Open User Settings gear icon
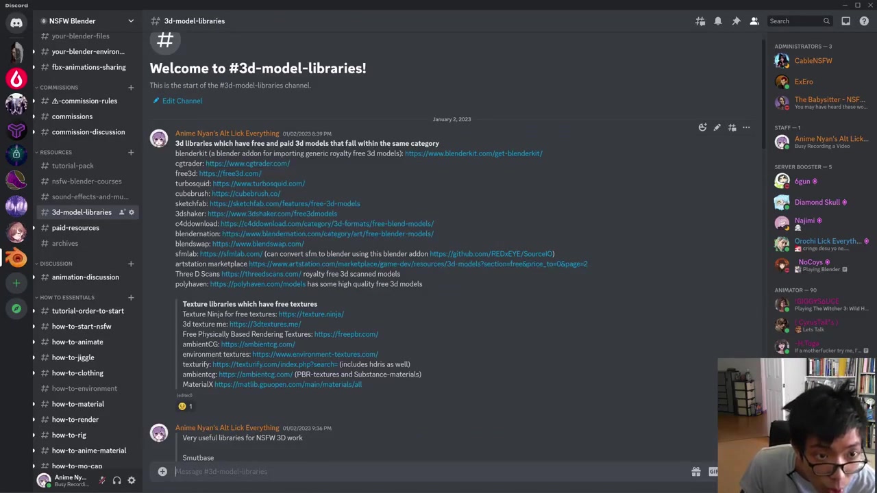The image size is (877, 493). 132,481
